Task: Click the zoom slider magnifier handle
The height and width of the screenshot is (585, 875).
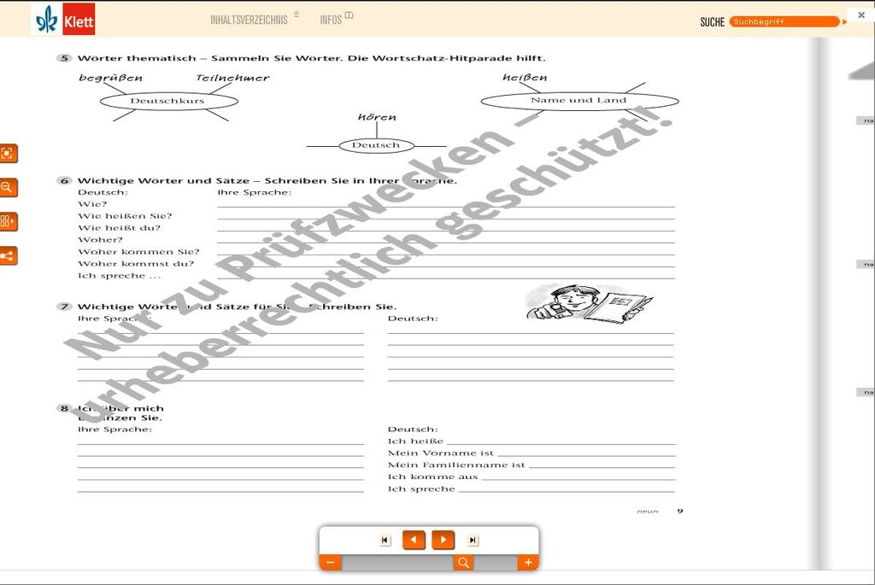Action: point(463,562)
